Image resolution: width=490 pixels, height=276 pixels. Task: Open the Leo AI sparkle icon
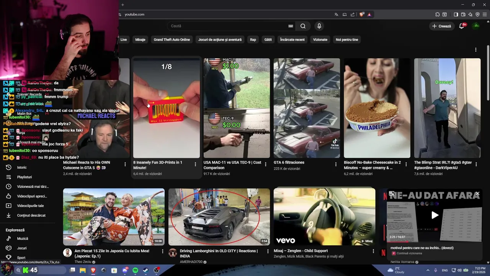coord(470,15)
